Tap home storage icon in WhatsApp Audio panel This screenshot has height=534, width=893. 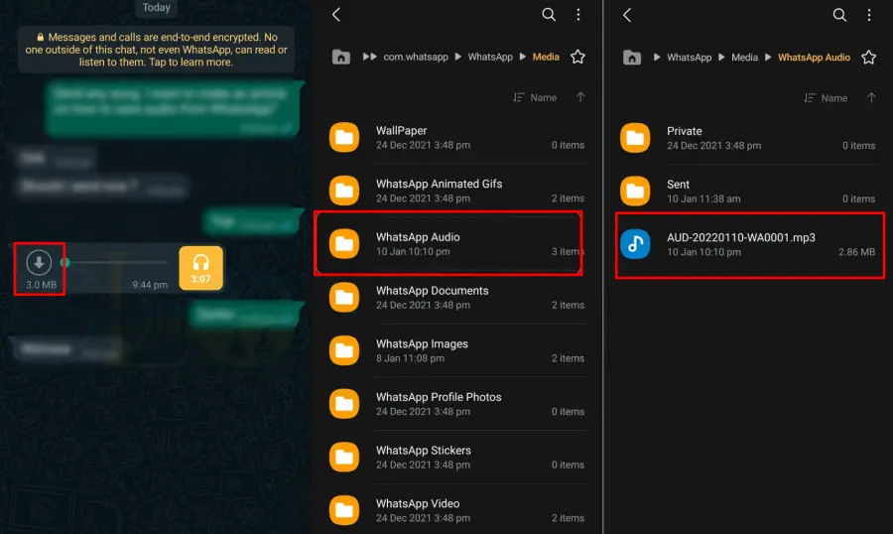click(632, 58)
